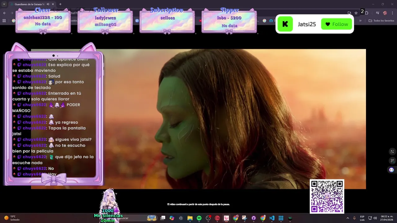Open Task View on the taskbar
Viewport: 397px width, 223px height.
(163, 218)
